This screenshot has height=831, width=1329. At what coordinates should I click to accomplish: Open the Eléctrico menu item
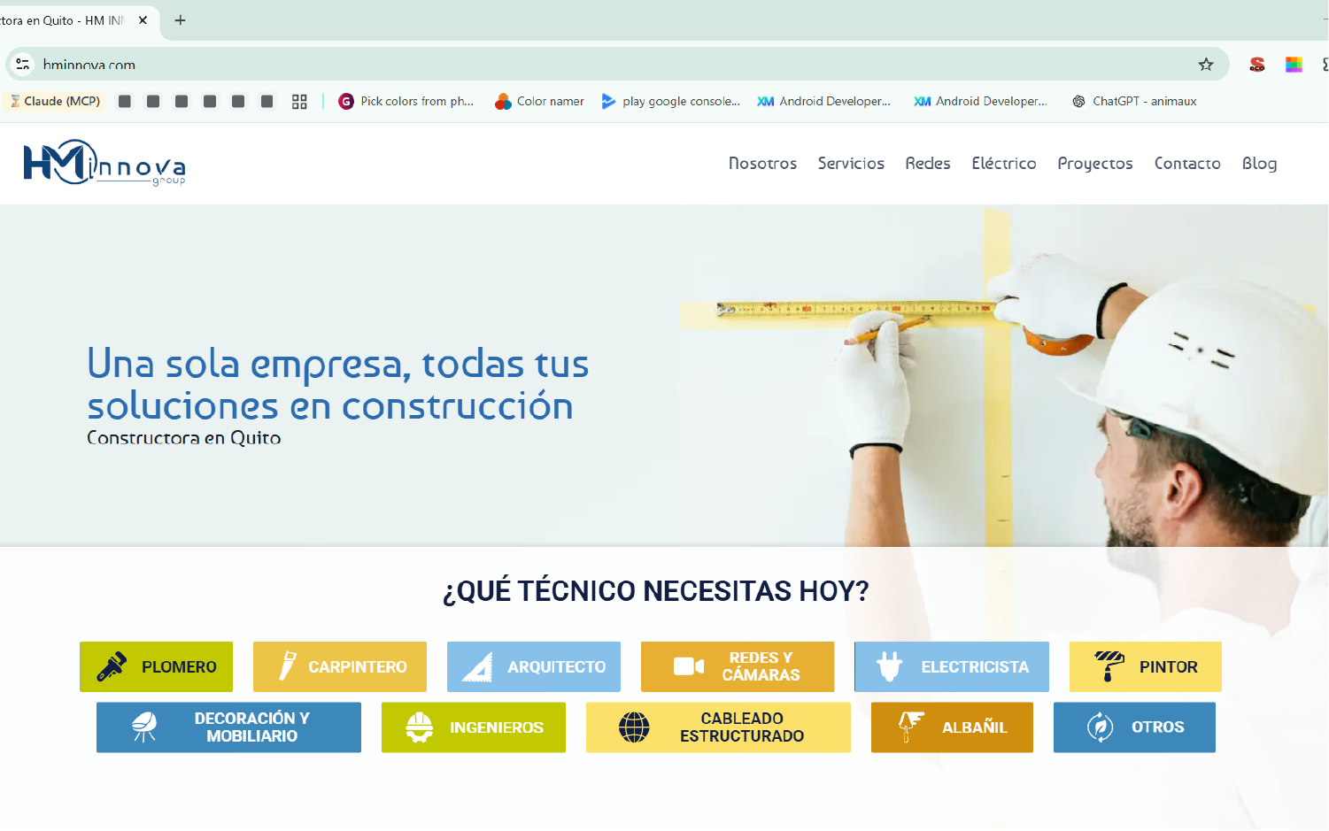coord(1004,164)
